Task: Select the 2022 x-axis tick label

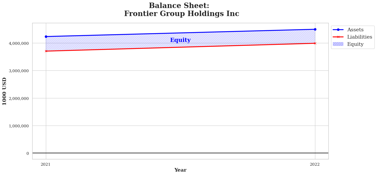Action: click(315, 164)
